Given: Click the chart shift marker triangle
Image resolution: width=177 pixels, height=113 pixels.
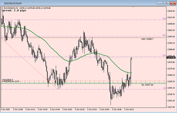Looking at the screenshot, I should (x=133, y=7).
